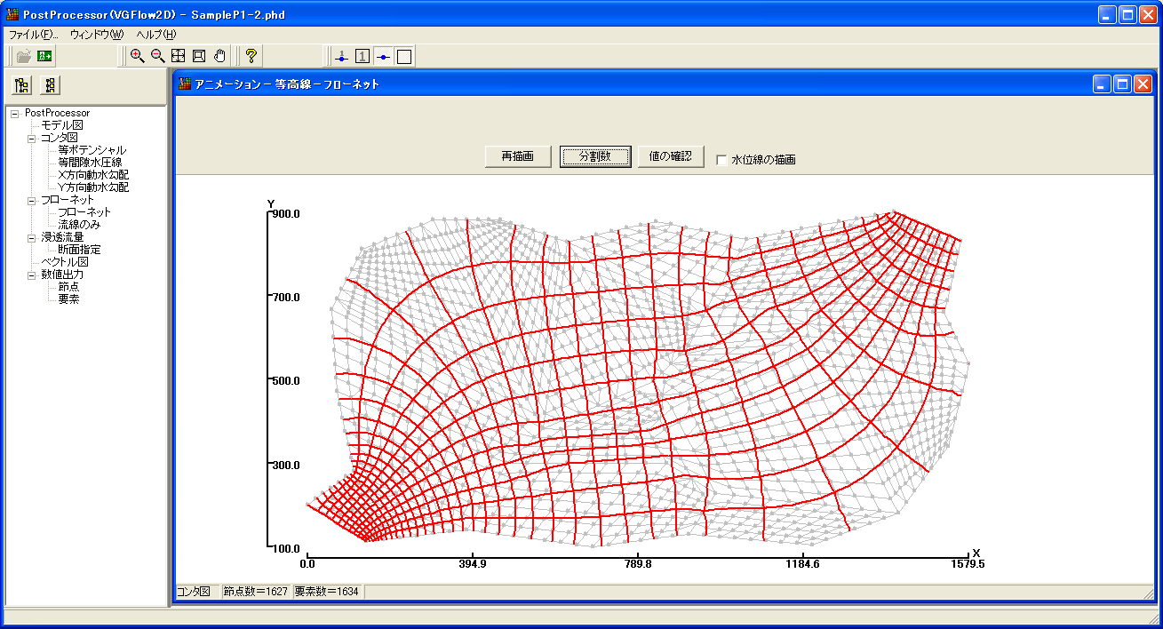Collapse the コンタ図 tree branch
Viewport: 1163px width, 629px height.
31,138
